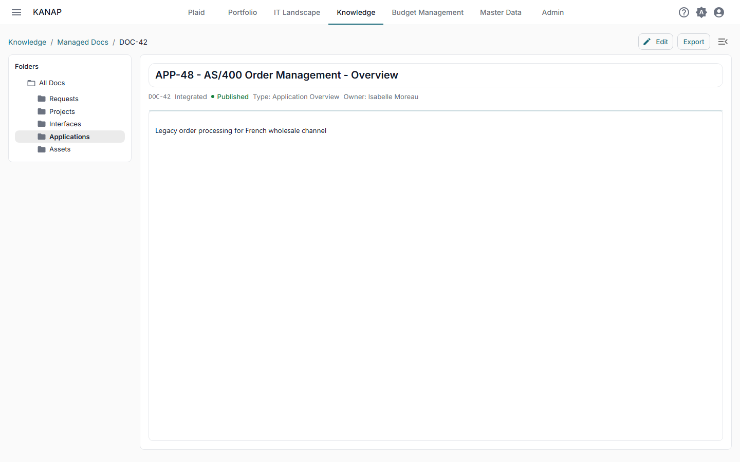The height and width of the screenshot is (462, 740).
Task: Click the DOC-42 identifier under the title
Action: point(159,97)
